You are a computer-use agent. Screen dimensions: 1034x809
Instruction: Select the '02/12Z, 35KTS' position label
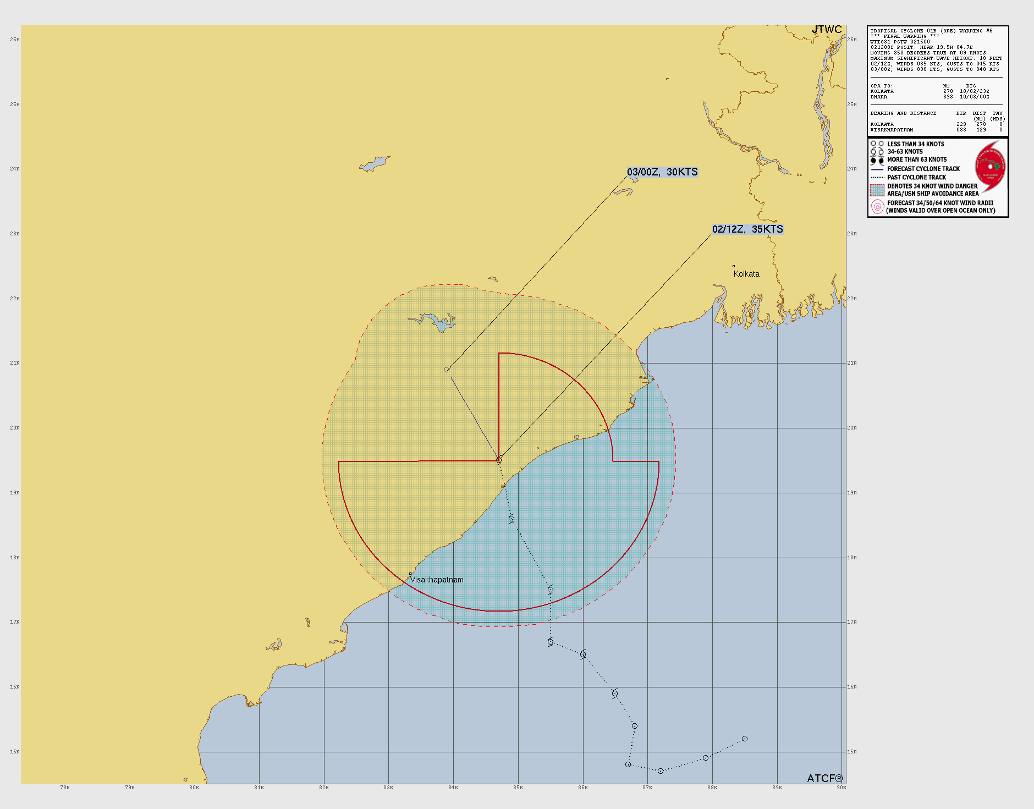pos(747,229)
